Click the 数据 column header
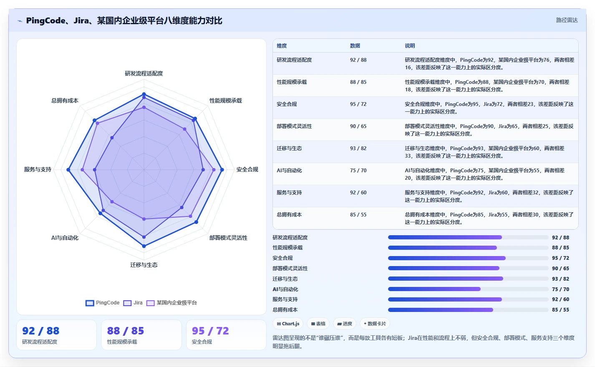This screenshot has height=367, width=595. tap(355, 46)
